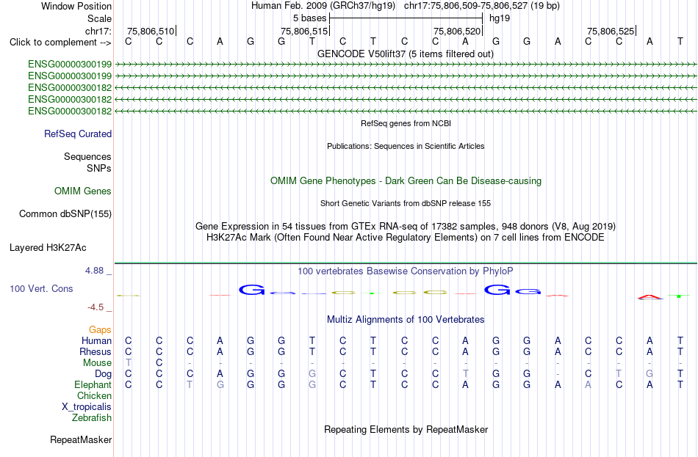Screen dimensions: 698x457
Task: Click the 75,806,510 ruler position
Action: pos(151,31)
